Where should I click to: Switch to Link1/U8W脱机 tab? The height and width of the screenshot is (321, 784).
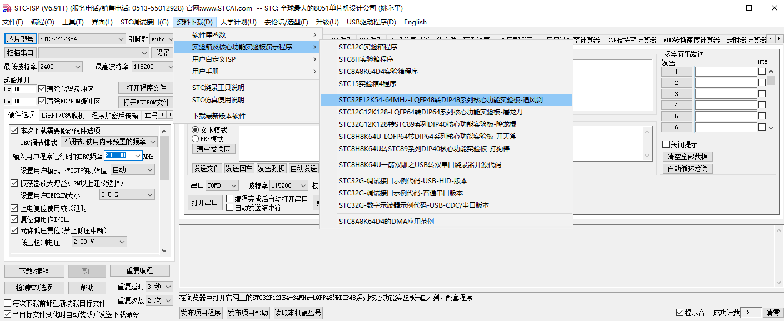pos(63,116)
